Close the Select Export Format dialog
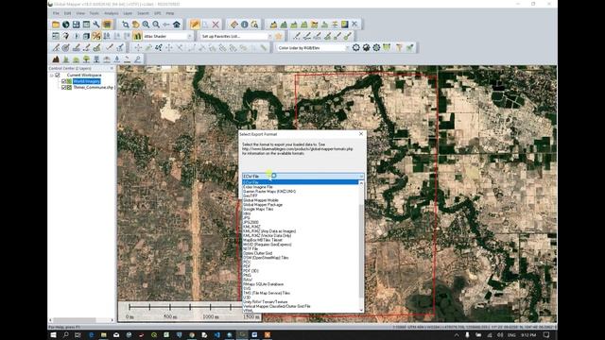The width and height of the screenshot is (605, 340). point(361,134)
